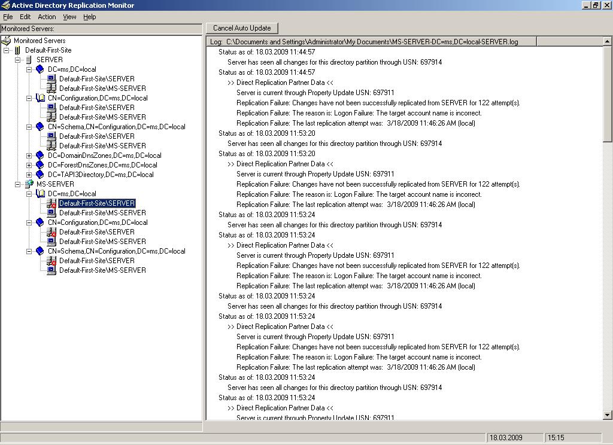The height and width of the screenshot is (445, 613).
Task: Click book icon for CN=Configuration under MS-SERVER
Action: (x=40, y=222)
